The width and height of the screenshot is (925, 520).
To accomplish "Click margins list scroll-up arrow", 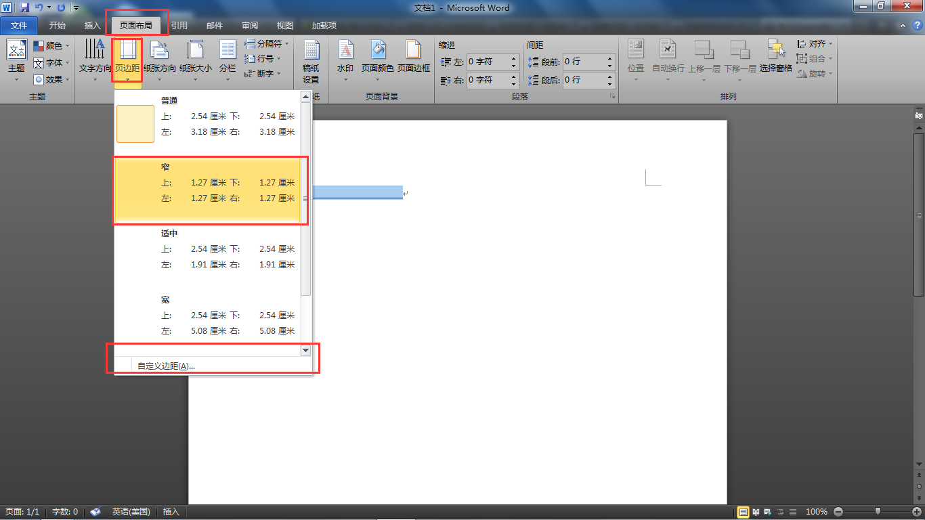I will (x=305, y=97).
